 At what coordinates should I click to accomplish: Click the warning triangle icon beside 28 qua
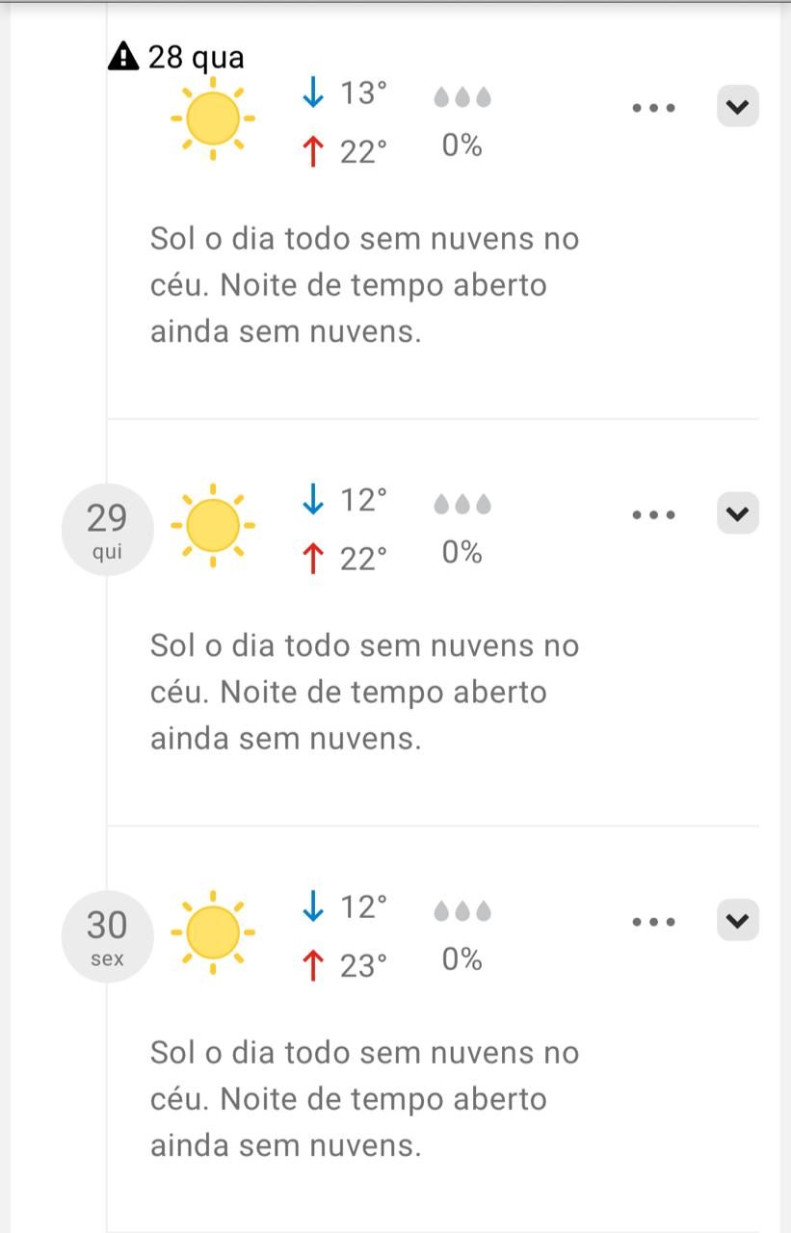[123, 58]
